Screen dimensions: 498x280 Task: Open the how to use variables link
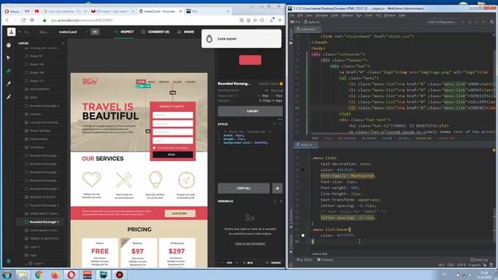(251, 243)
